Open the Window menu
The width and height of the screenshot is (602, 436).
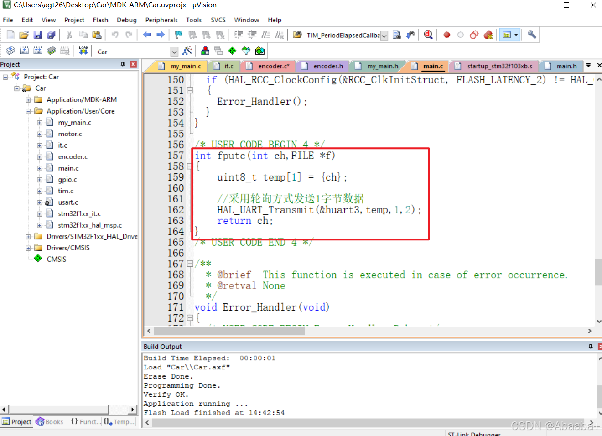[247, 20]
